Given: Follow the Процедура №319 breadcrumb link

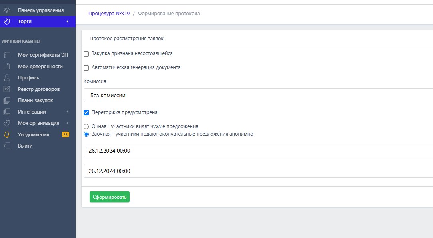Looking at the screenshot, I should click(x=109, y=14).
